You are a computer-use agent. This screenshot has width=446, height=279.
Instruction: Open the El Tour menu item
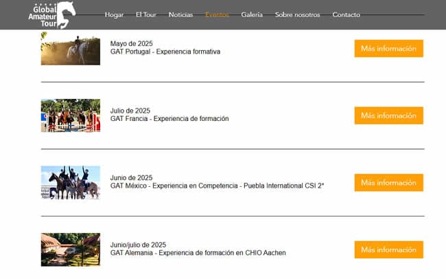click(146, 14)
